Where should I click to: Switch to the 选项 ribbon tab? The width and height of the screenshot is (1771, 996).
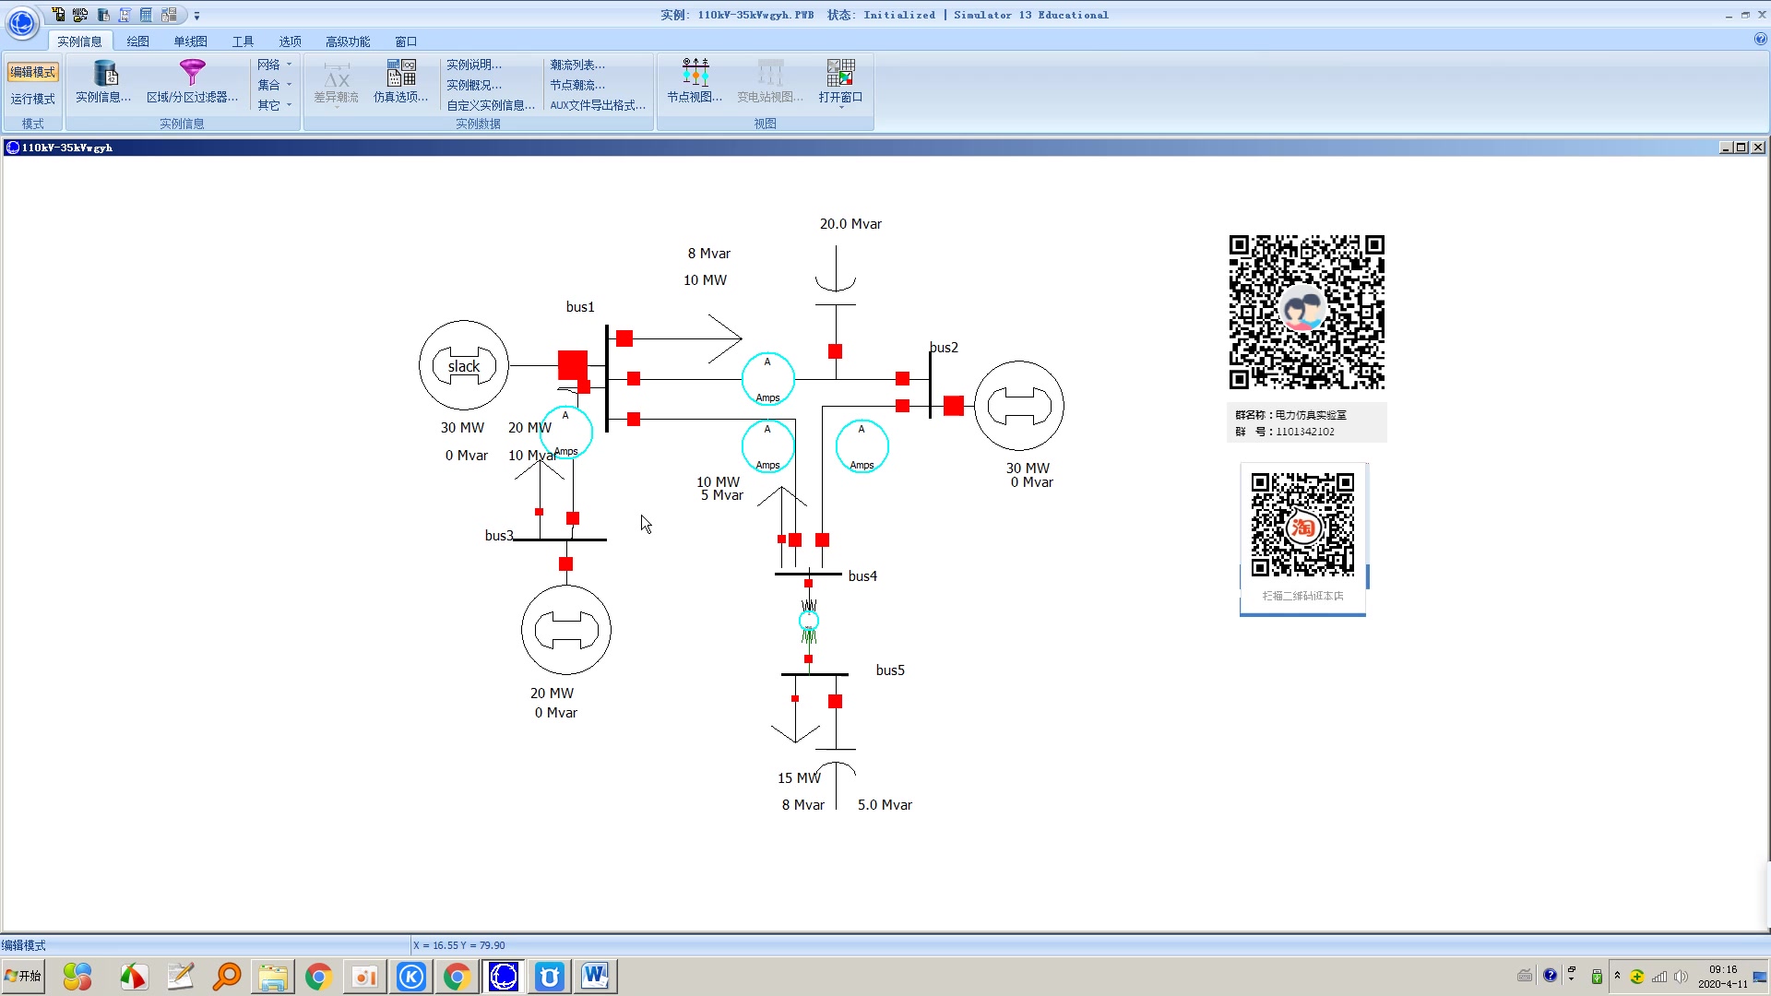pos(291,41)
